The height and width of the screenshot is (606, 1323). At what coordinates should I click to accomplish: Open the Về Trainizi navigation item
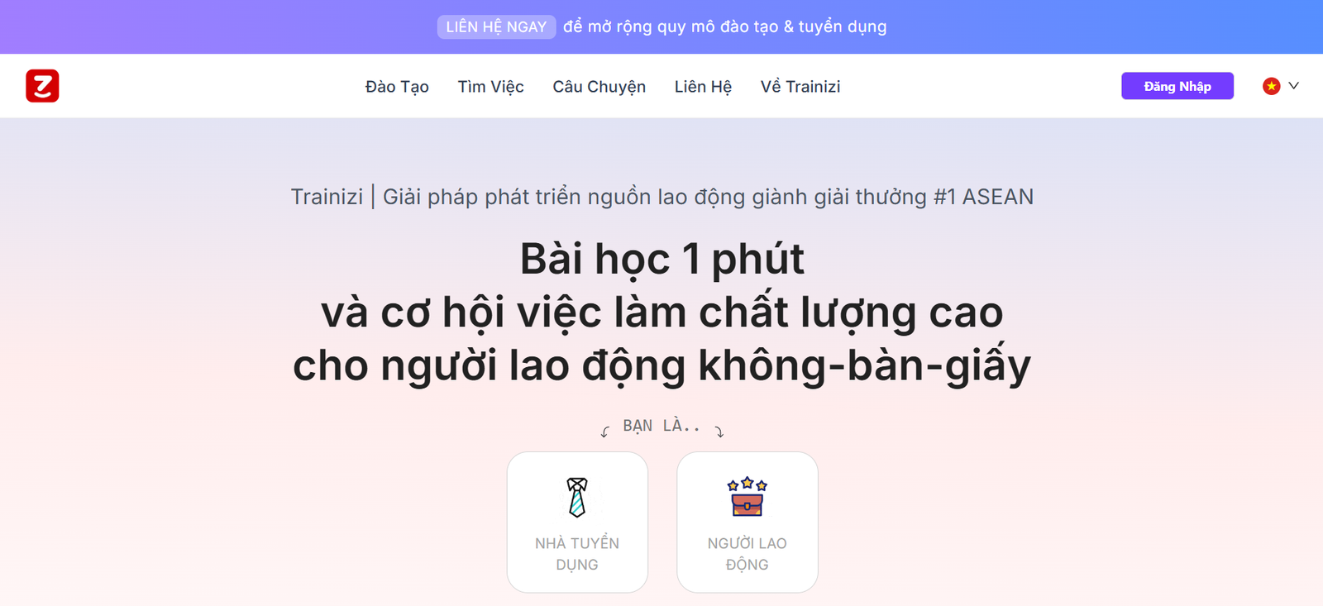pos(800,87)
